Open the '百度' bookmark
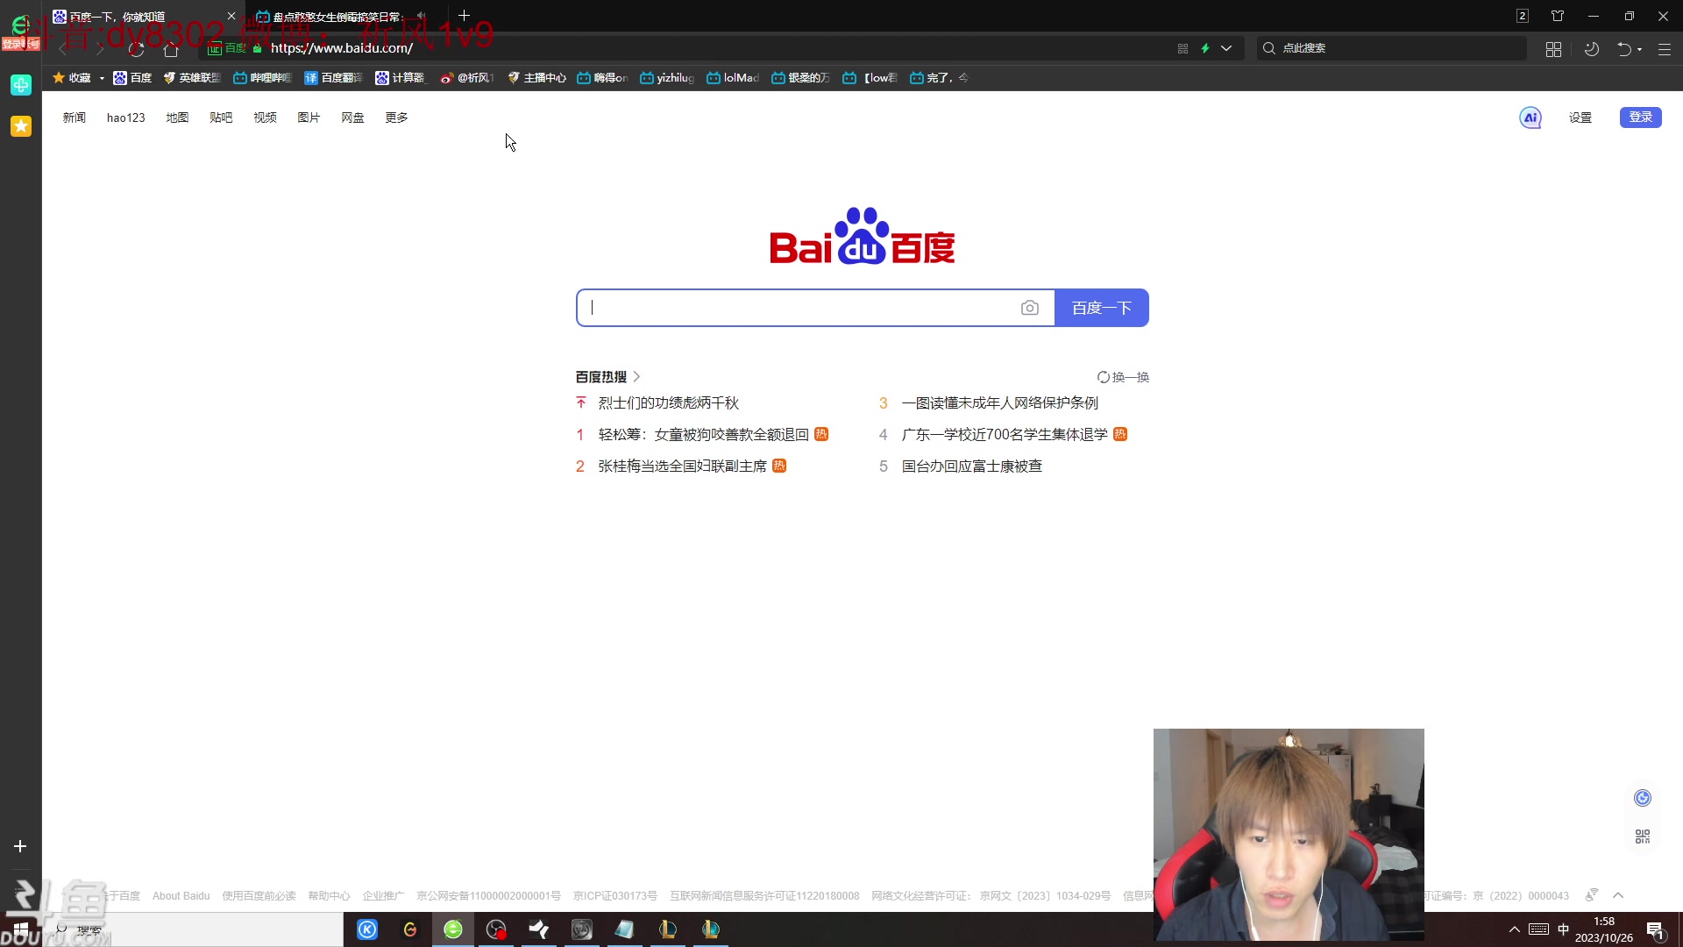 (x=132, y=78)
